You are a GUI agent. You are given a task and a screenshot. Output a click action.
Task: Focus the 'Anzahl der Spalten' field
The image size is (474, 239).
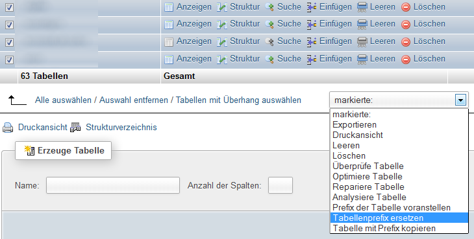point(281,185)
